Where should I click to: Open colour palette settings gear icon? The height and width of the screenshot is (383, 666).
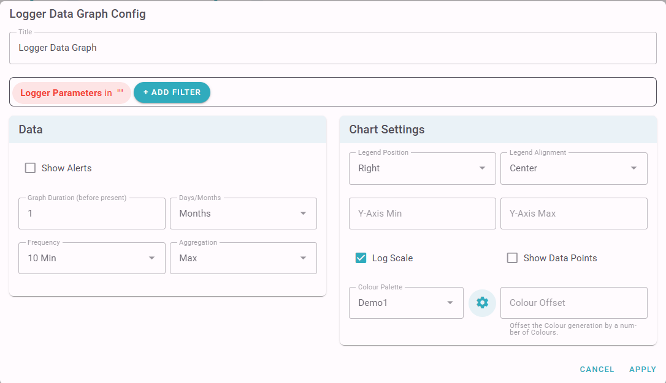[482, 303]
